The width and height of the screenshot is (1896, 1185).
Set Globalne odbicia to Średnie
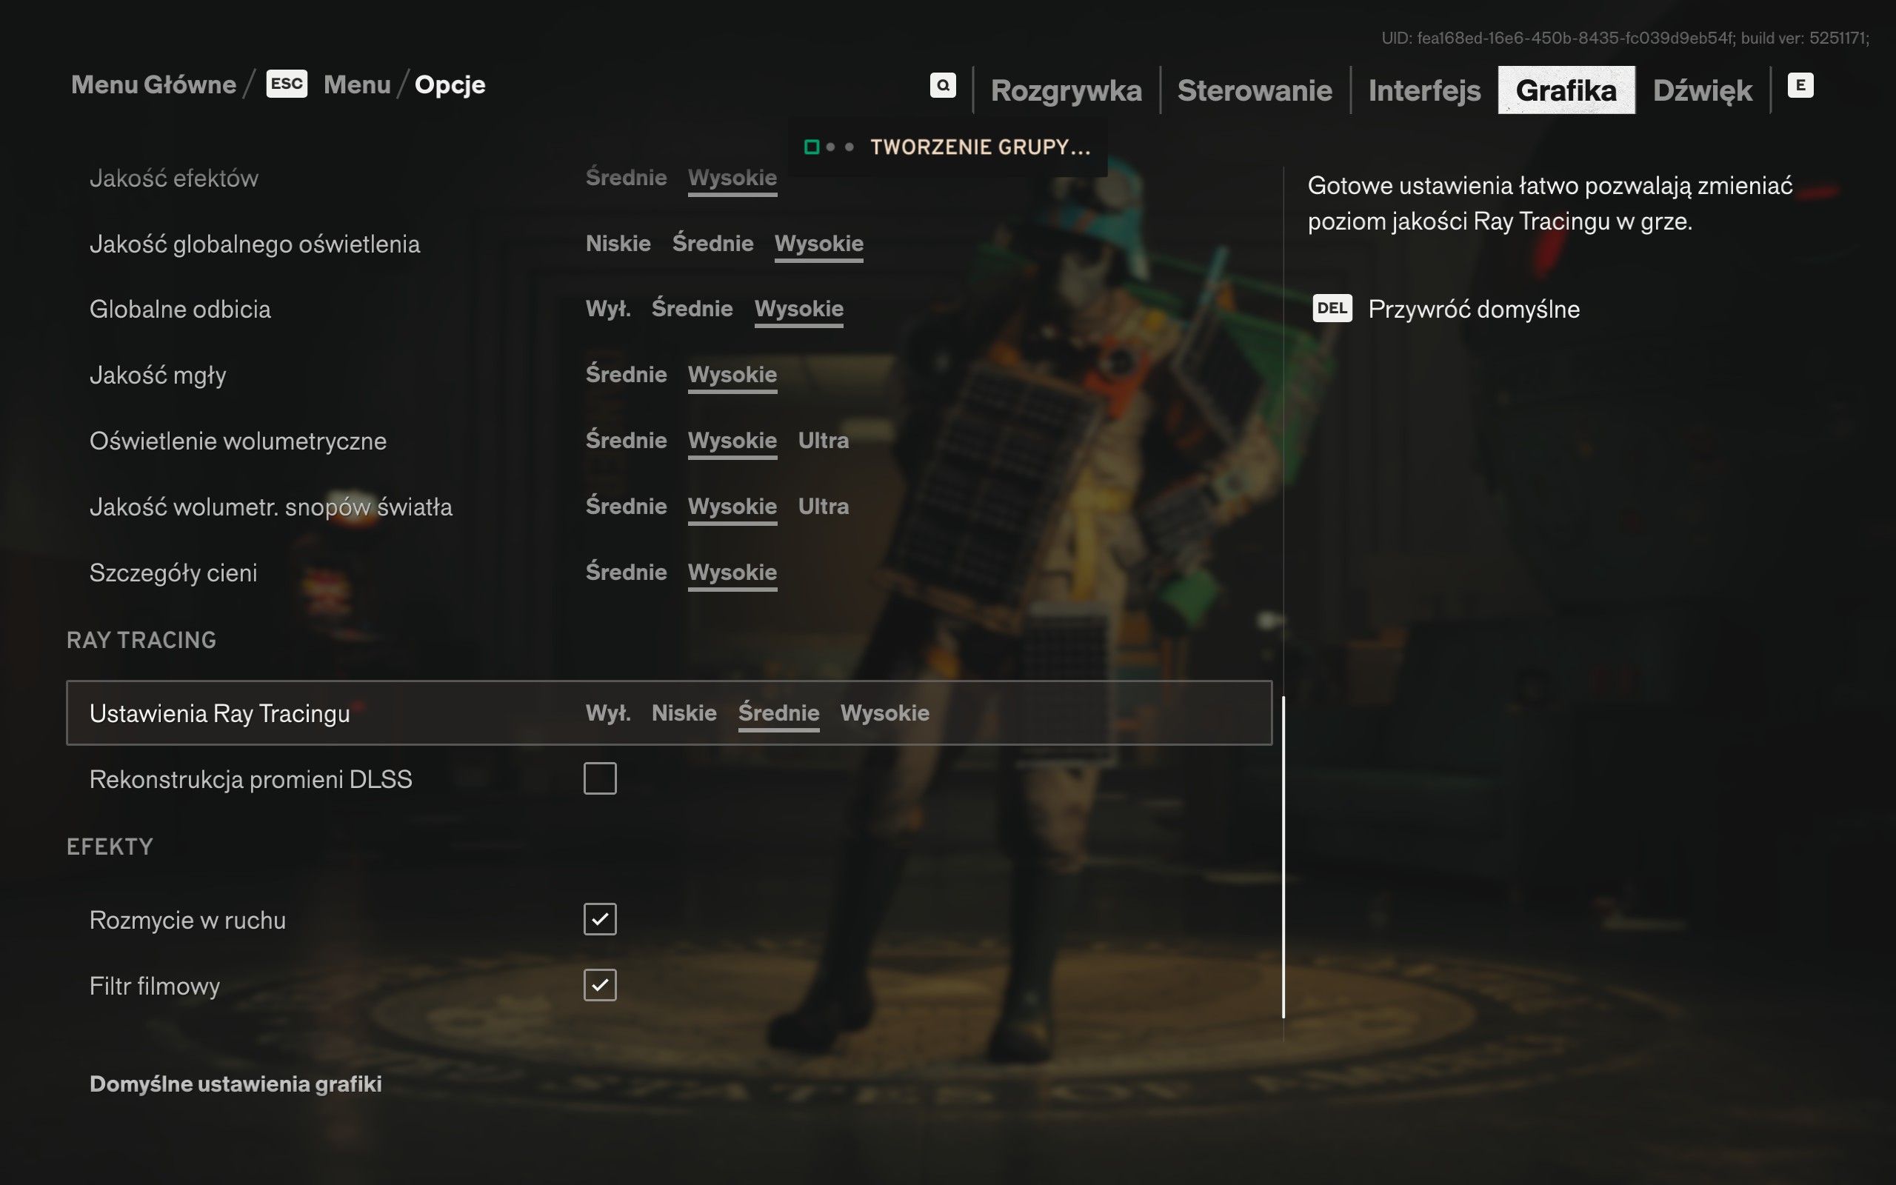(692, 309)
